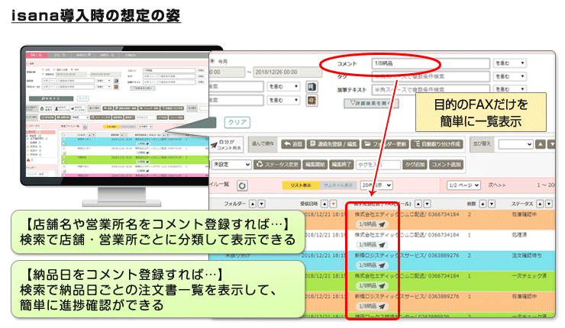Click the 編集開始 button
The height and width of the screenshot is (328, 565).
[315, 165]
